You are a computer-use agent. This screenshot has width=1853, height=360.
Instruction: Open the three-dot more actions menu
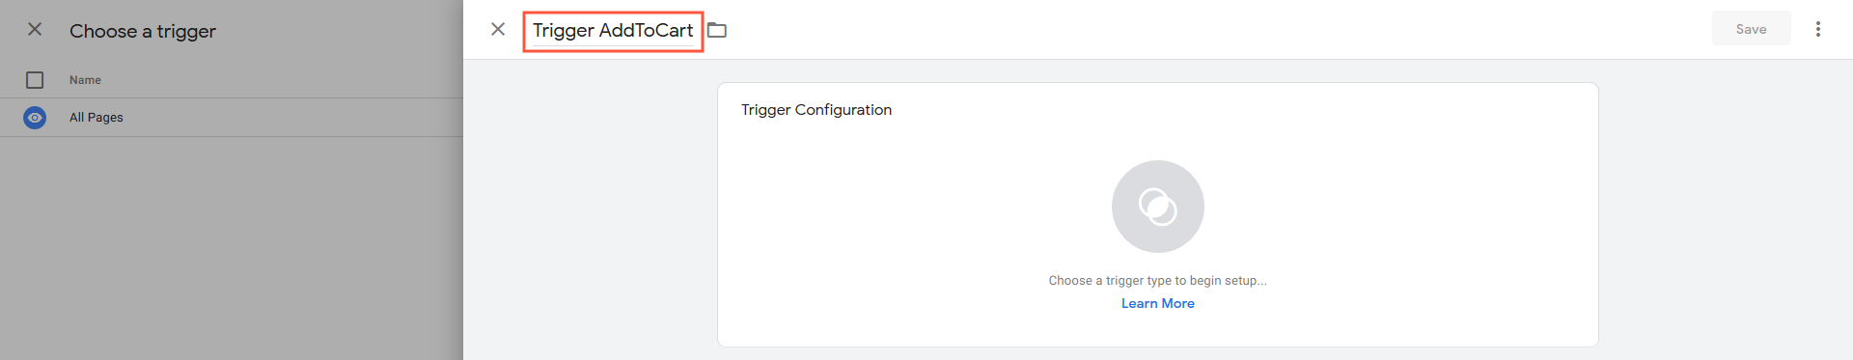[x=1818, y=29]
